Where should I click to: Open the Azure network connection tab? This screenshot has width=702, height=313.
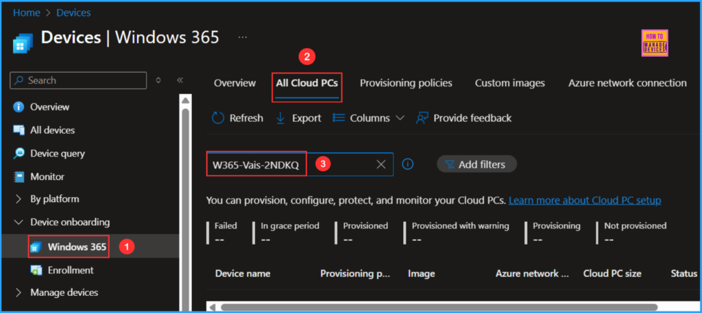pos(627,83)
